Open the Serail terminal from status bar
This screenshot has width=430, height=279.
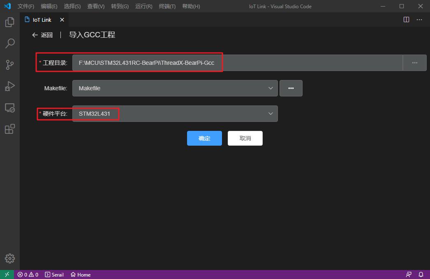54,274
